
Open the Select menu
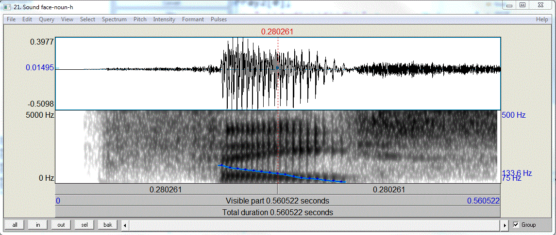pyautogui.click(x=87, y=19)
